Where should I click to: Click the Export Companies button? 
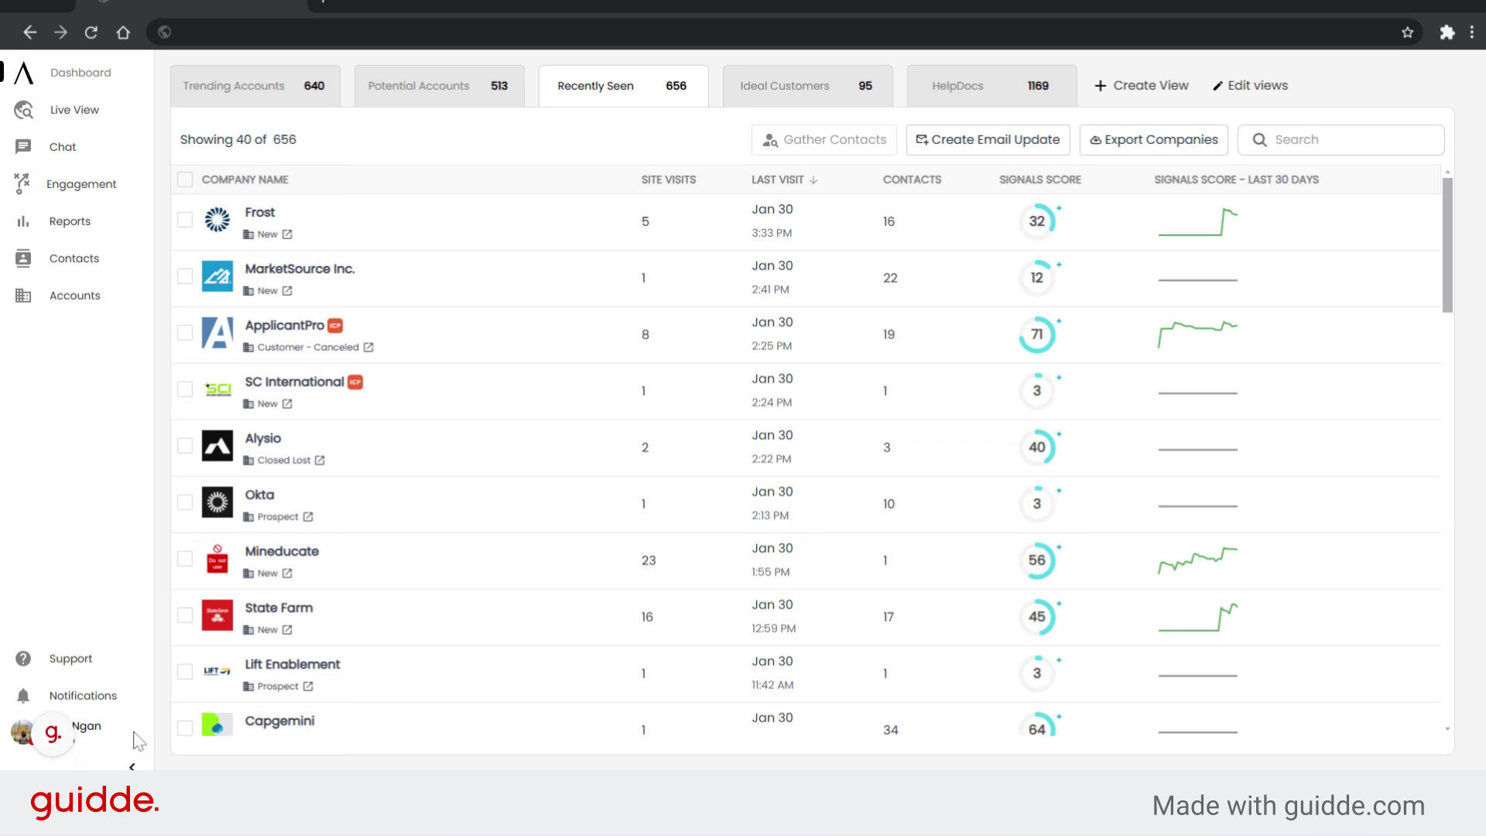coord(1154,140)
